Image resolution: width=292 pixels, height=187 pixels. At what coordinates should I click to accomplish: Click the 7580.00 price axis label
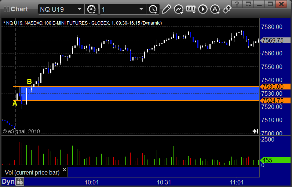[272, 27]
